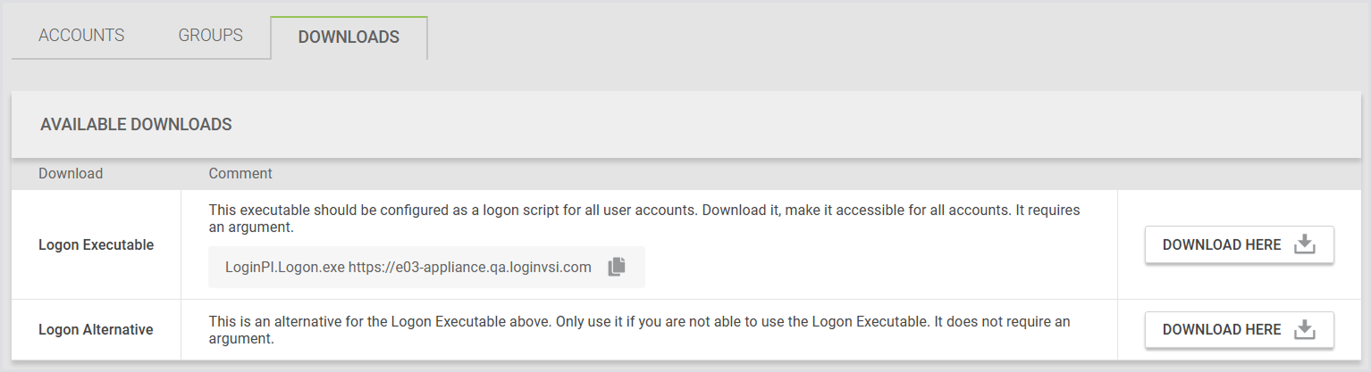
Task: Click the e03-appliance.qa.loginvsi.com URL text
Action: [469, 267]
